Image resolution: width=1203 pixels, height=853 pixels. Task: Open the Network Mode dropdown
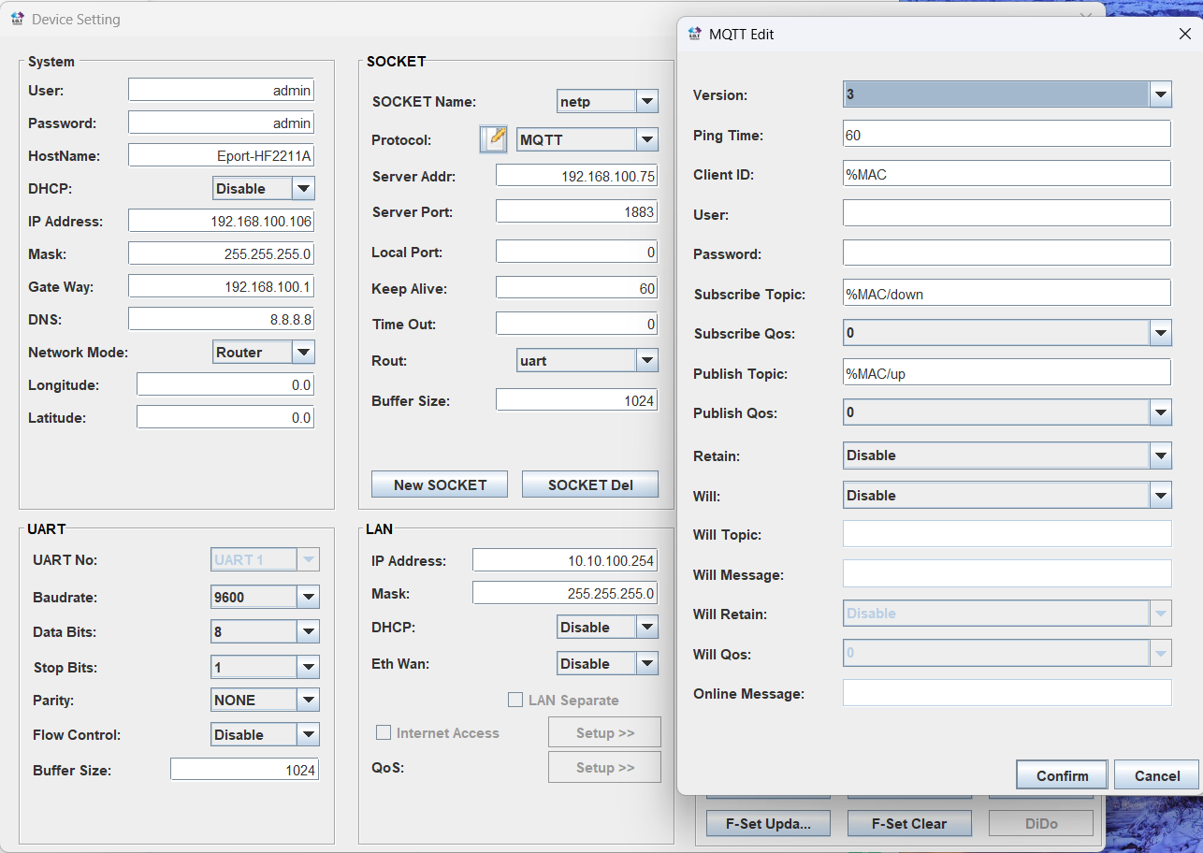point(303,353)
